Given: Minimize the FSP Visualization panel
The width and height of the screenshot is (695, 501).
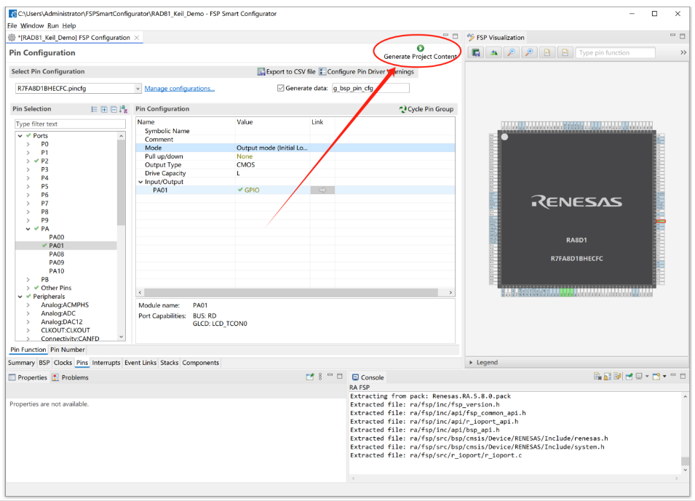Looking at the screenshot, I should tap(673, 36).
